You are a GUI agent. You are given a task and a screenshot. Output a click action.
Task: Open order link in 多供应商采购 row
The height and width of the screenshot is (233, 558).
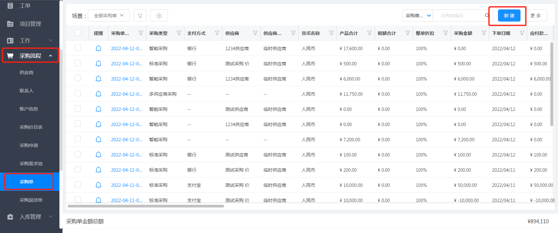(x=126, y=94)
